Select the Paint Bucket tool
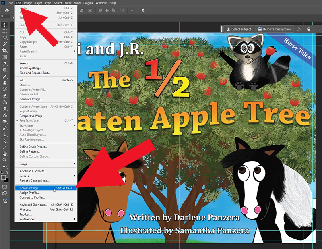Image resolution: width=322 pixels, height=249 pixels. coord(4,102)
